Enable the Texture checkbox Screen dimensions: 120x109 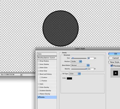[41, 81]
